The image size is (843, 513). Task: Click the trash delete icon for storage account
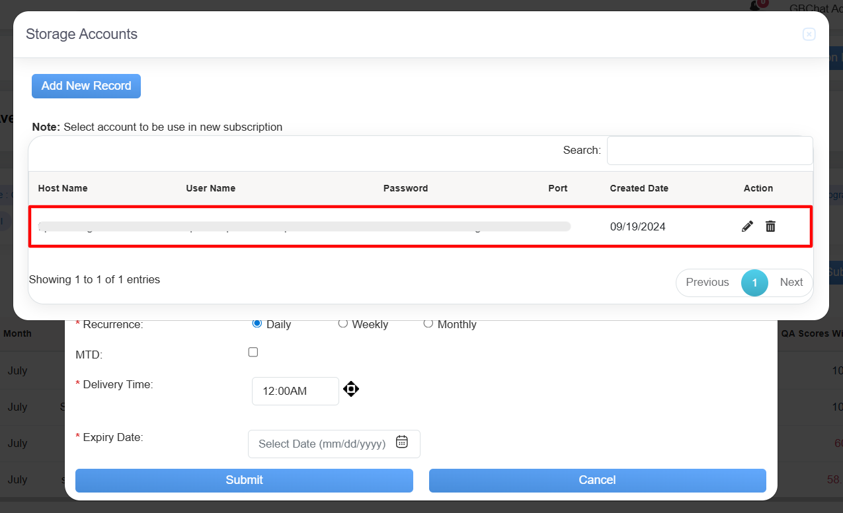[770, 226]
